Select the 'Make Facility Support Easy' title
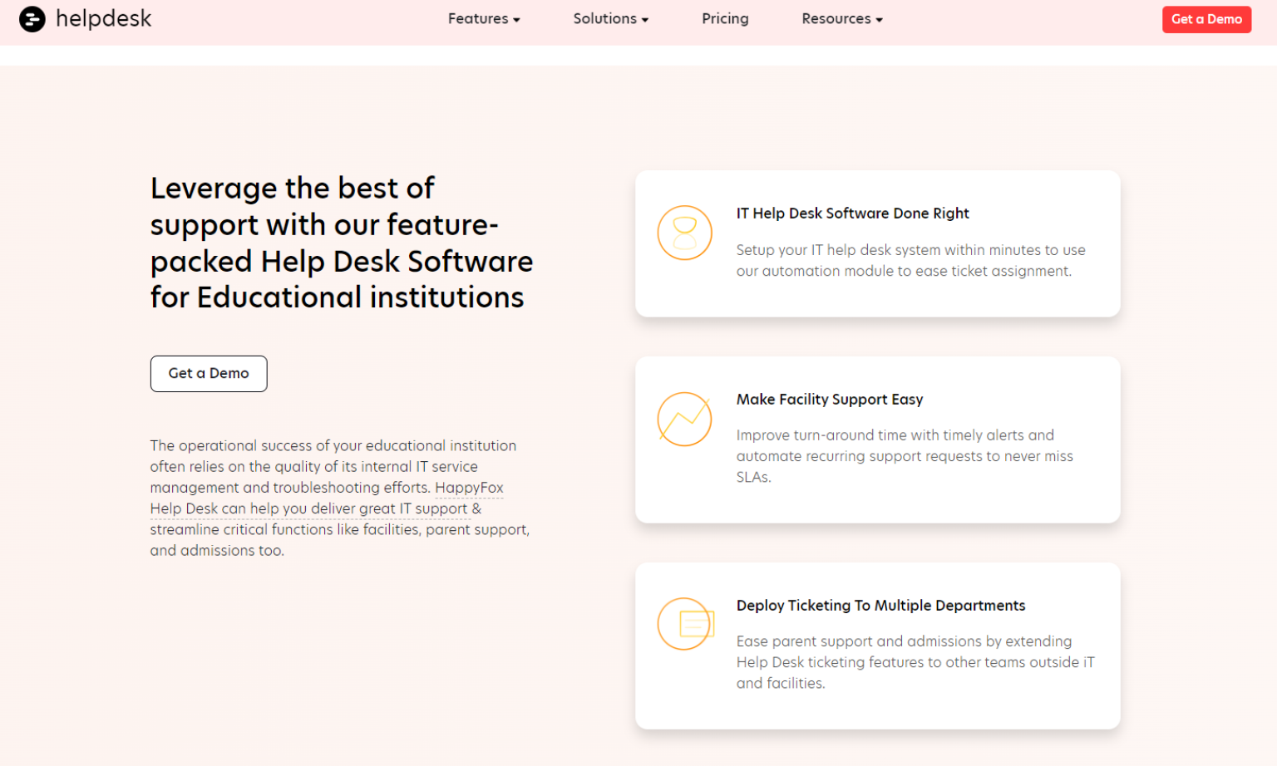 coord(830,400)
